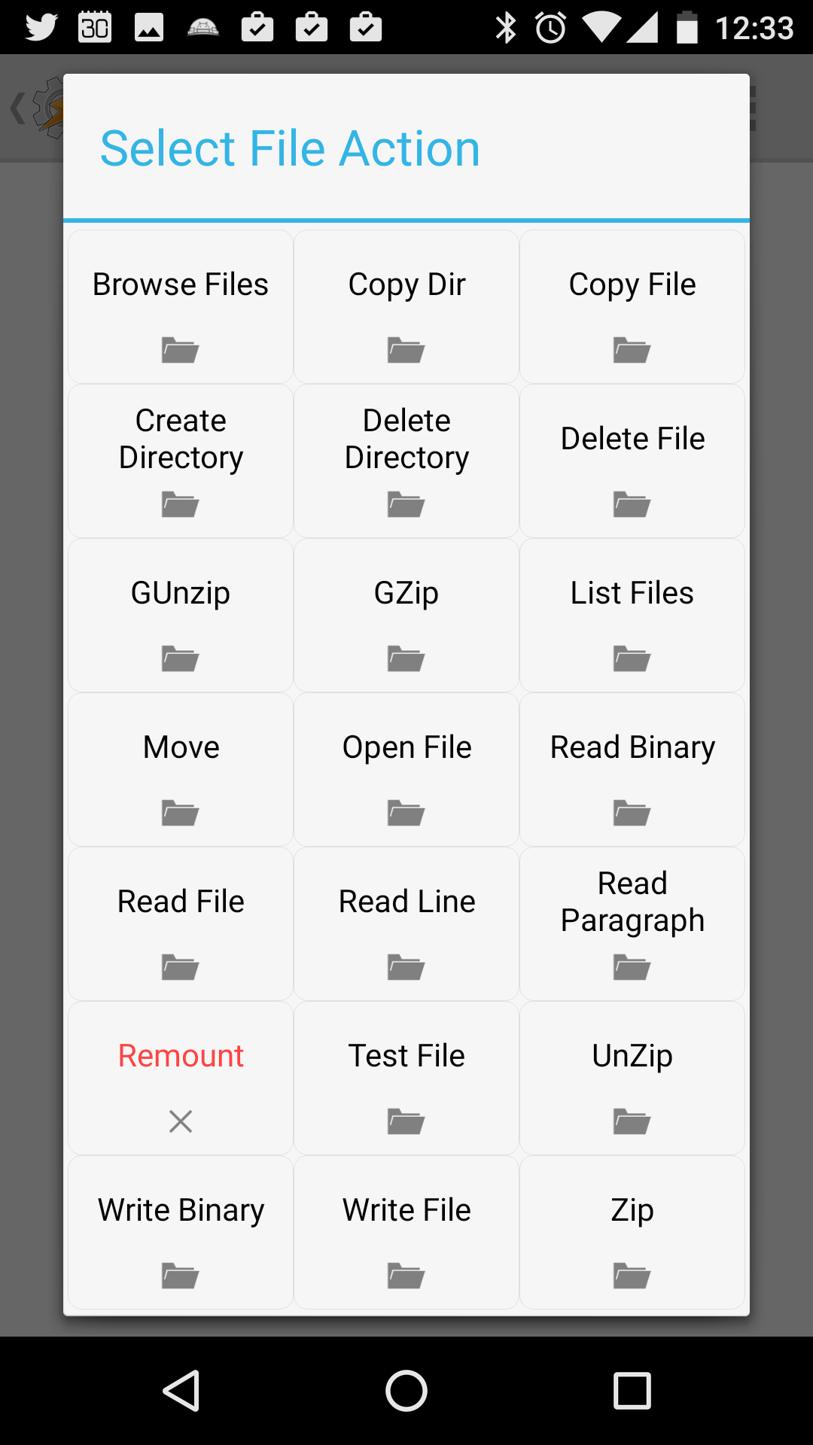
Task: Tap the Android back navigation button
Action: click(181, 1390)
